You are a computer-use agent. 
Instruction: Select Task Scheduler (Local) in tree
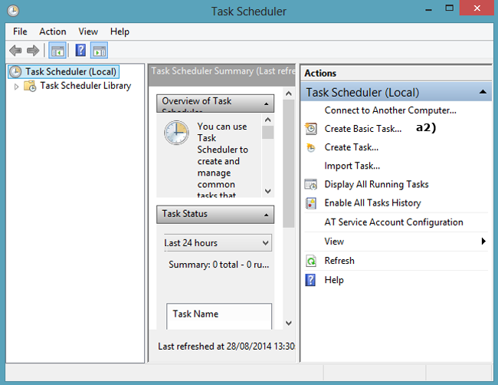(x=70, y=71)
